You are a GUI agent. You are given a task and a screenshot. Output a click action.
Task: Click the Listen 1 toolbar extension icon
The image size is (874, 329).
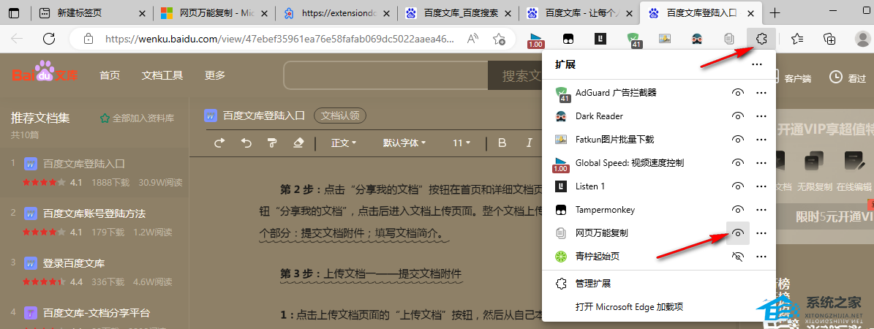(600, 39)
